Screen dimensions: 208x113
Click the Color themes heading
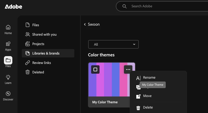click(101, 55)
